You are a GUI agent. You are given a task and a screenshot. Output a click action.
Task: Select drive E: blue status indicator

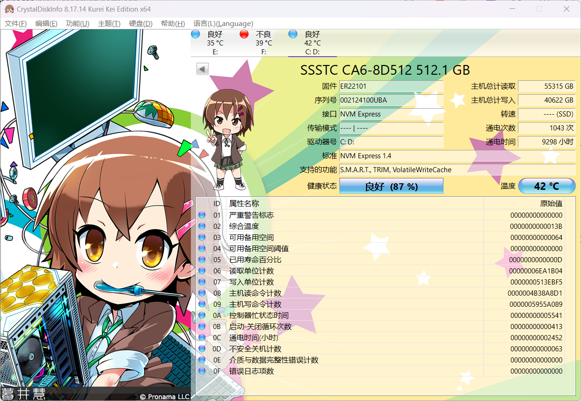[x=195, y=34]
